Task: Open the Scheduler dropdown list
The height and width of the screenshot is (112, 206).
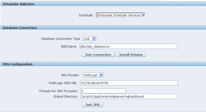Action: (121, 15)
